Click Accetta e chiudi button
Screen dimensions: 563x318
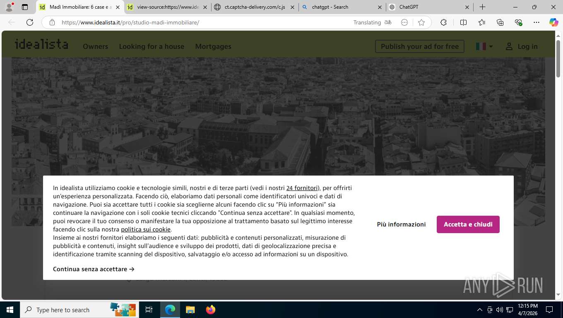coord(468,224)
